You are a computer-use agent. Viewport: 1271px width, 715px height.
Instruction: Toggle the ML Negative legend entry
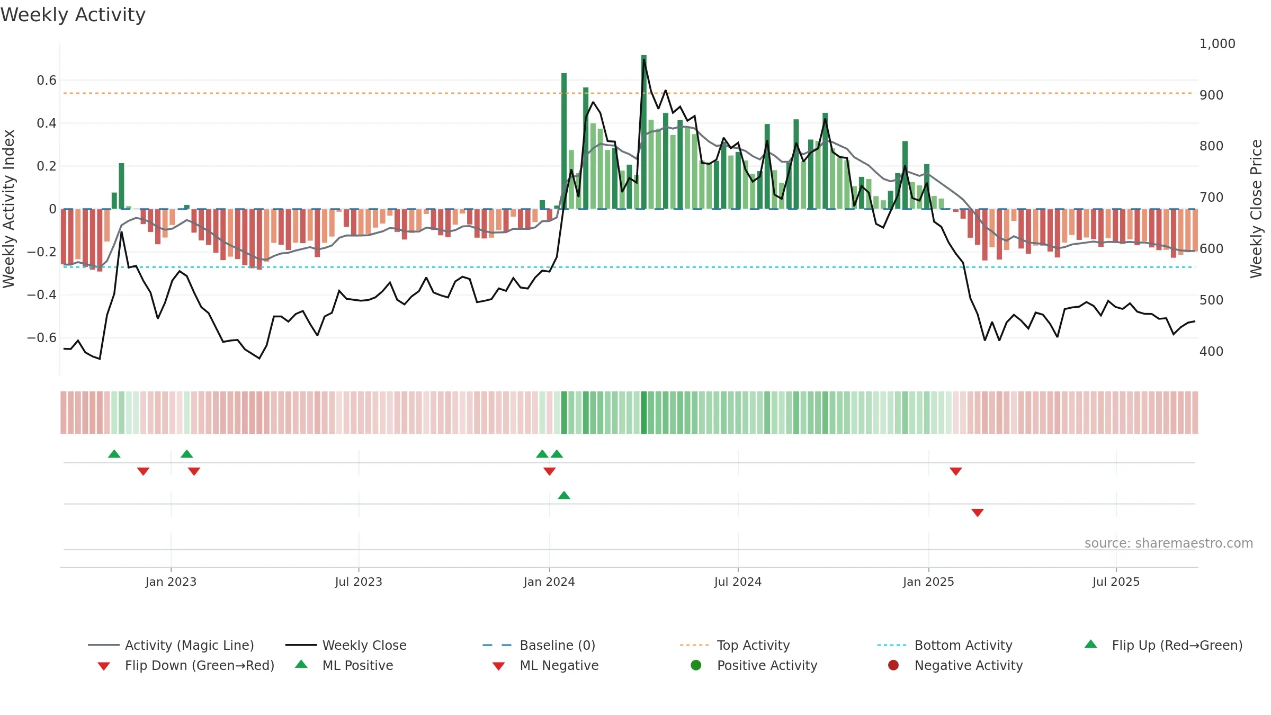545,665
